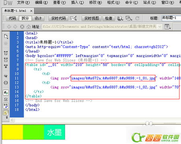
Task: Open the 格式(O) menu
Action: pos(114,2)
